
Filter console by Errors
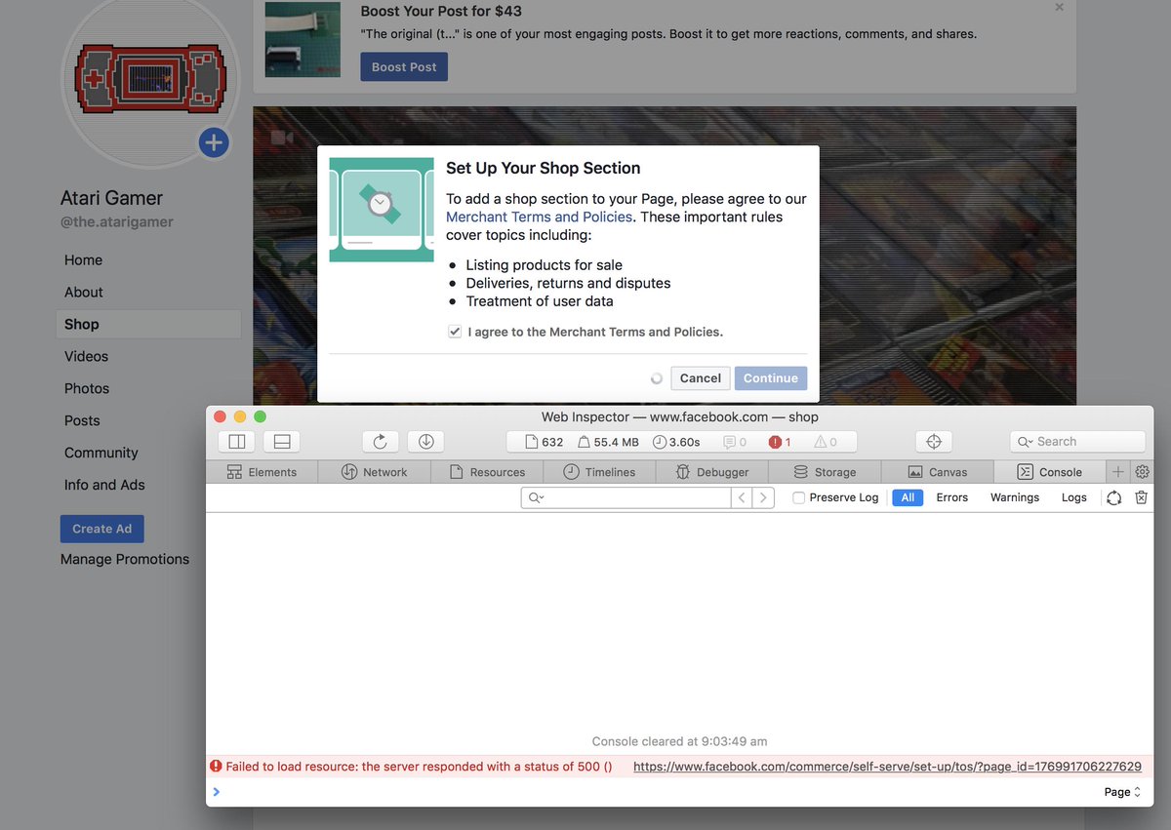[952, 497]
